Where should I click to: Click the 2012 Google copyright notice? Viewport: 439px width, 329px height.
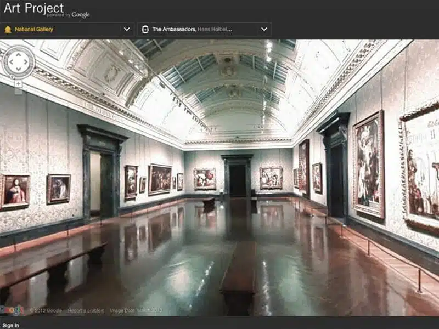pyautogui.click(x=46, y=310)
